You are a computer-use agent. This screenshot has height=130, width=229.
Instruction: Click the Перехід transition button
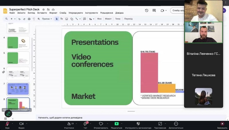(128, 19)
